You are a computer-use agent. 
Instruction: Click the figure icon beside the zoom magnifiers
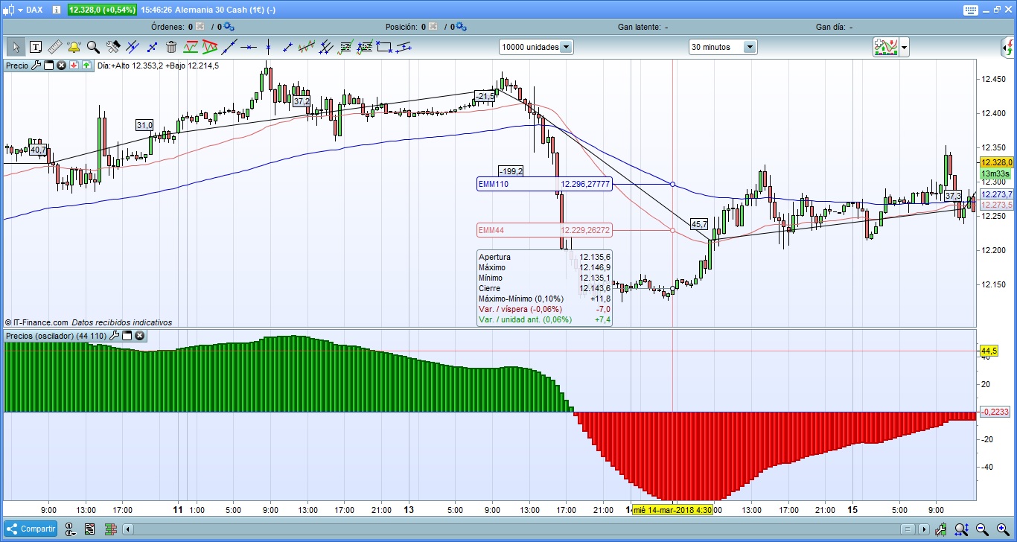tap(941, 529)
